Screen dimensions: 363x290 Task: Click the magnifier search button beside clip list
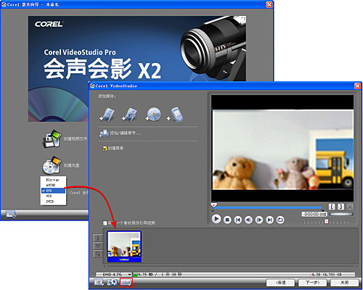tap(98, 254)
